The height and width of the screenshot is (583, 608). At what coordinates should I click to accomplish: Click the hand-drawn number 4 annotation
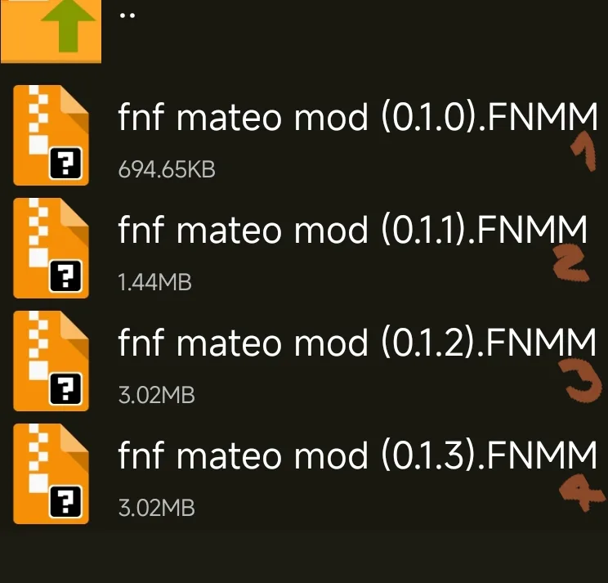point(582,494)
